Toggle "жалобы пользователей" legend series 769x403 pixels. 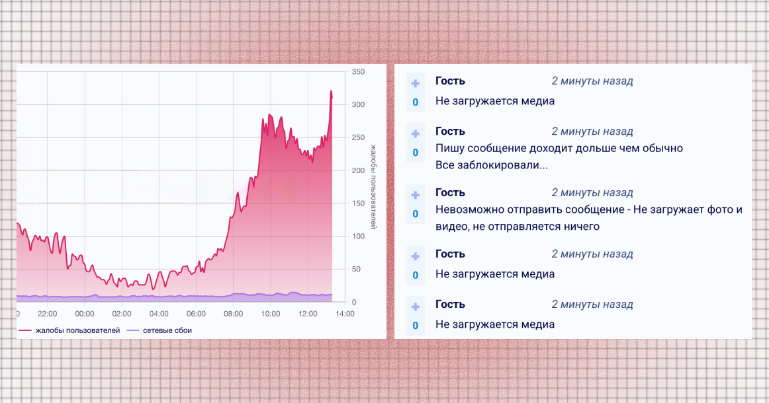point(77,330)
